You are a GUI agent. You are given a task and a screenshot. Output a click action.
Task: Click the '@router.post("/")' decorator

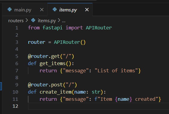pos(52,85)
